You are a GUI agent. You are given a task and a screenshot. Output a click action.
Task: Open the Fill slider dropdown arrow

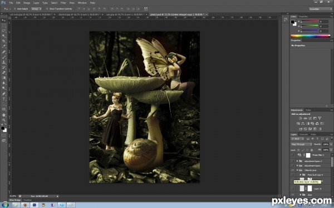[x=331, y=150]
